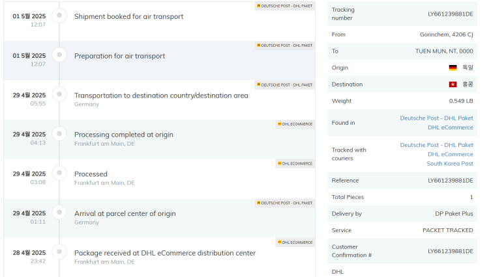
Task: Open Deutsche Post - DHL Paket link in Found in
Action: tap(436, 118)
